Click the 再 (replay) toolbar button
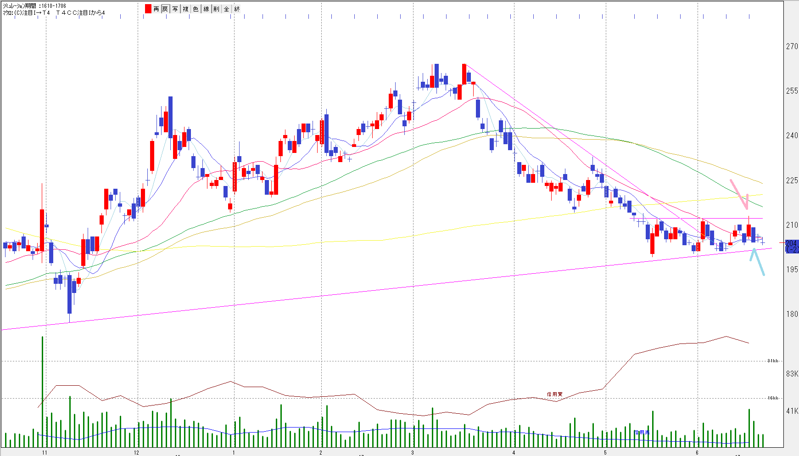Viewport: 799px width, 456px height. tap(156, 9)
